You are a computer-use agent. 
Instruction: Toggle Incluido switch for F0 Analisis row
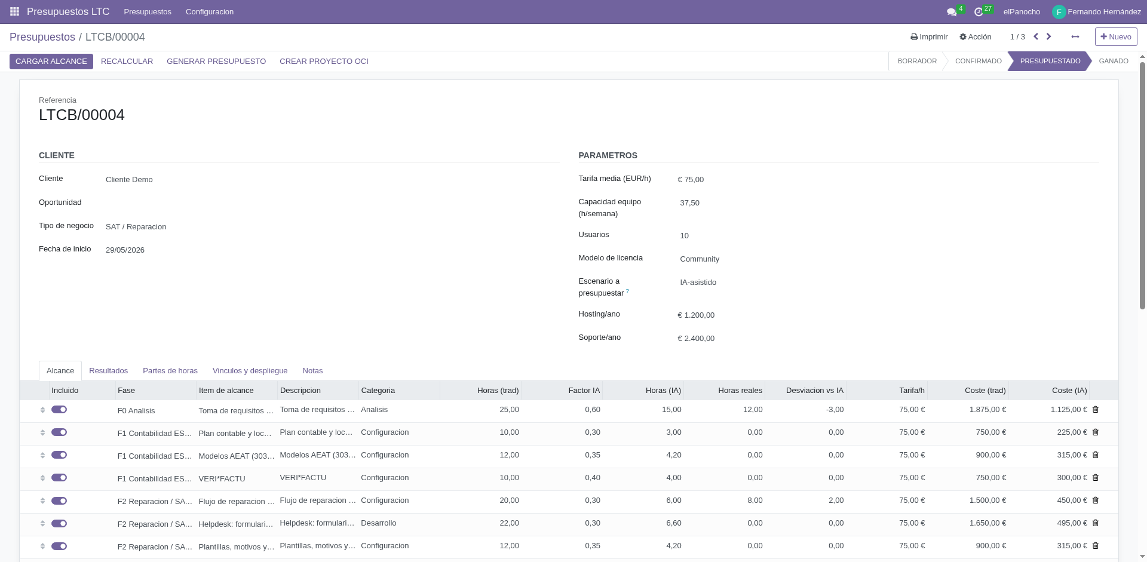(x=59, y=410)
